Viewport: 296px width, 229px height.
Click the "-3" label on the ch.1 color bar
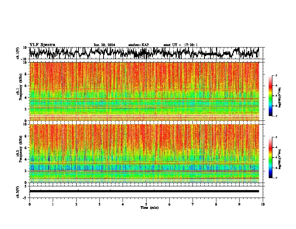click(x=276, y=75)
